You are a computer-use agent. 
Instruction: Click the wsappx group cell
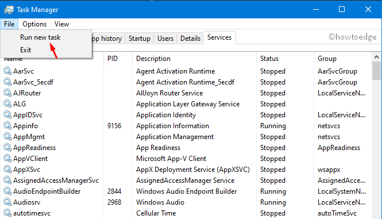[329, 170]
